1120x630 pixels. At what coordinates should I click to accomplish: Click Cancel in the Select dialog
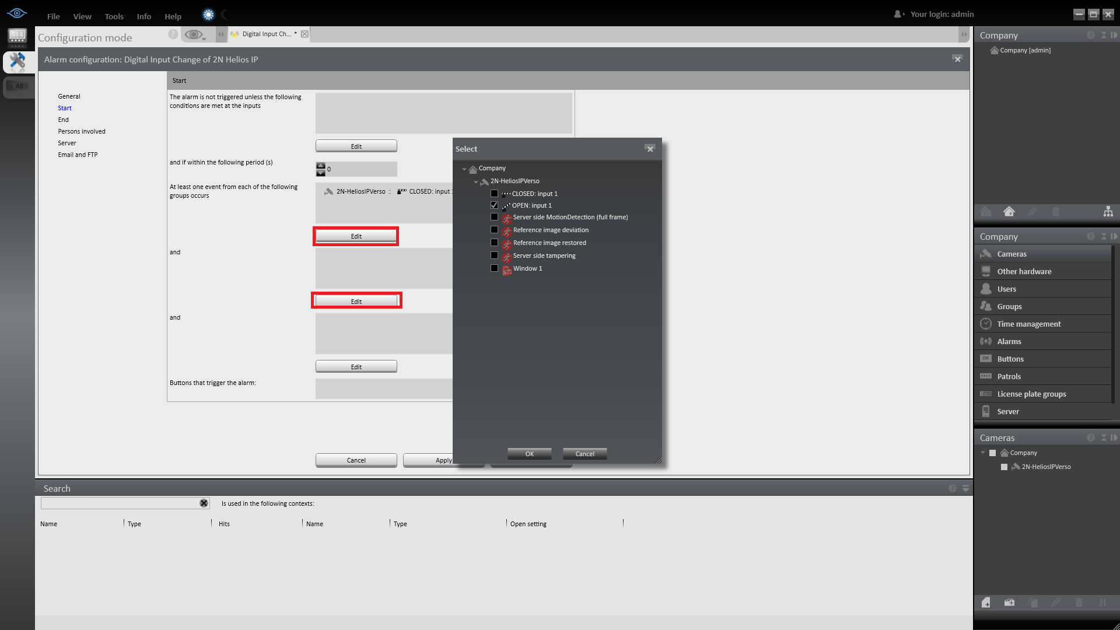pos(584,454)
